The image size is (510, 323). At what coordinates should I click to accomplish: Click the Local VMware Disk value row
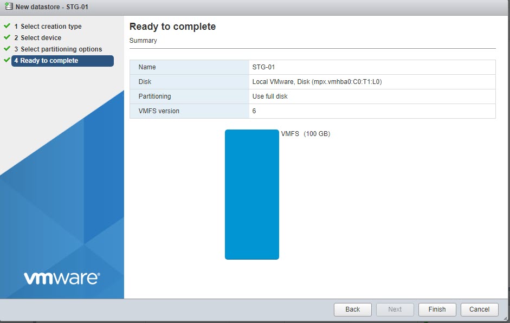[372, 82]
